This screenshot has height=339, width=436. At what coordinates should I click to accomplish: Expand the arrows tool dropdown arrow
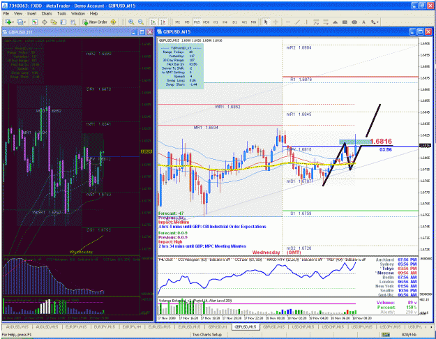377,22
